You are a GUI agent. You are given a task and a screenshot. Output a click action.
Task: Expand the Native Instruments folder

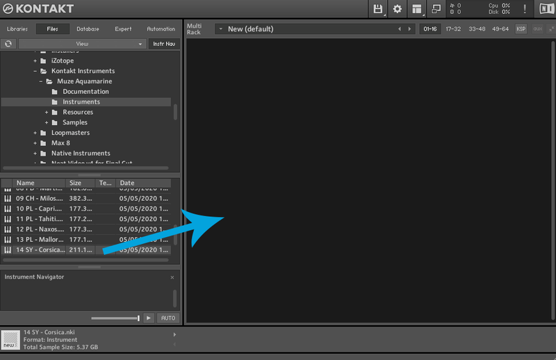35,154
